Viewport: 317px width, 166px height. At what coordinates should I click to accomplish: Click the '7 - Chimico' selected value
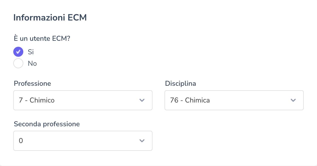37,100
